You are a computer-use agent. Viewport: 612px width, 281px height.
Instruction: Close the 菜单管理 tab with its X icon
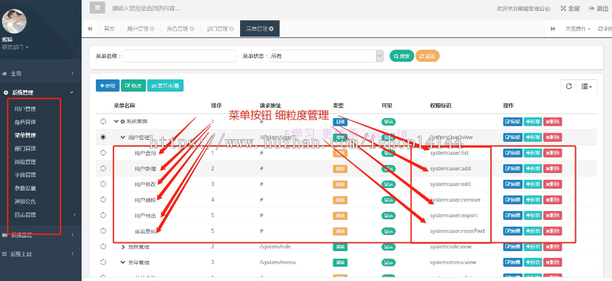pos(271,29)
